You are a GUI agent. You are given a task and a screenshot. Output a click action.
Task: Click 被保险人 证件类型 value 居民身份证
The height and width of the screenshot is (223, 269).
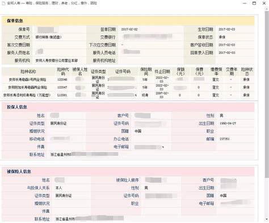coord(64,196)
